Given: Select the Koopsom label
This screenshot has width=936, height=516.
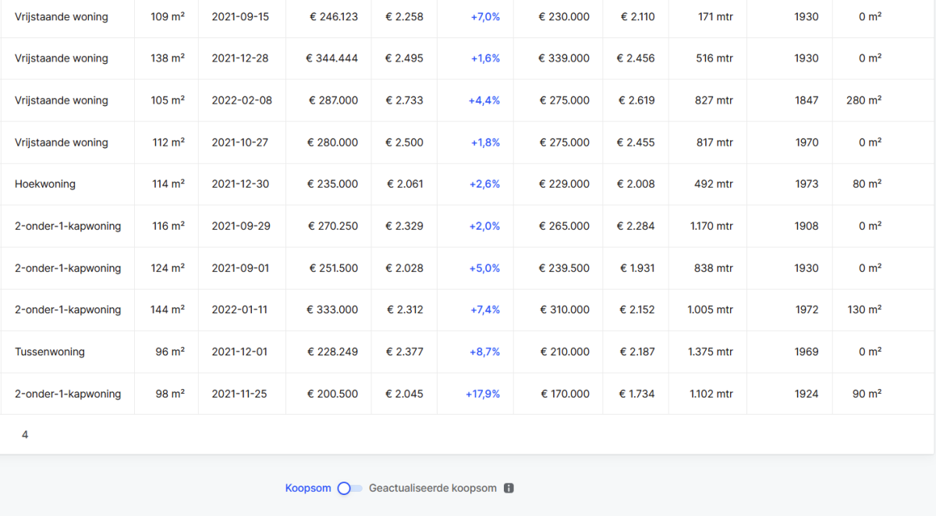Looking at the screenshot, I should tap(308, 489).
